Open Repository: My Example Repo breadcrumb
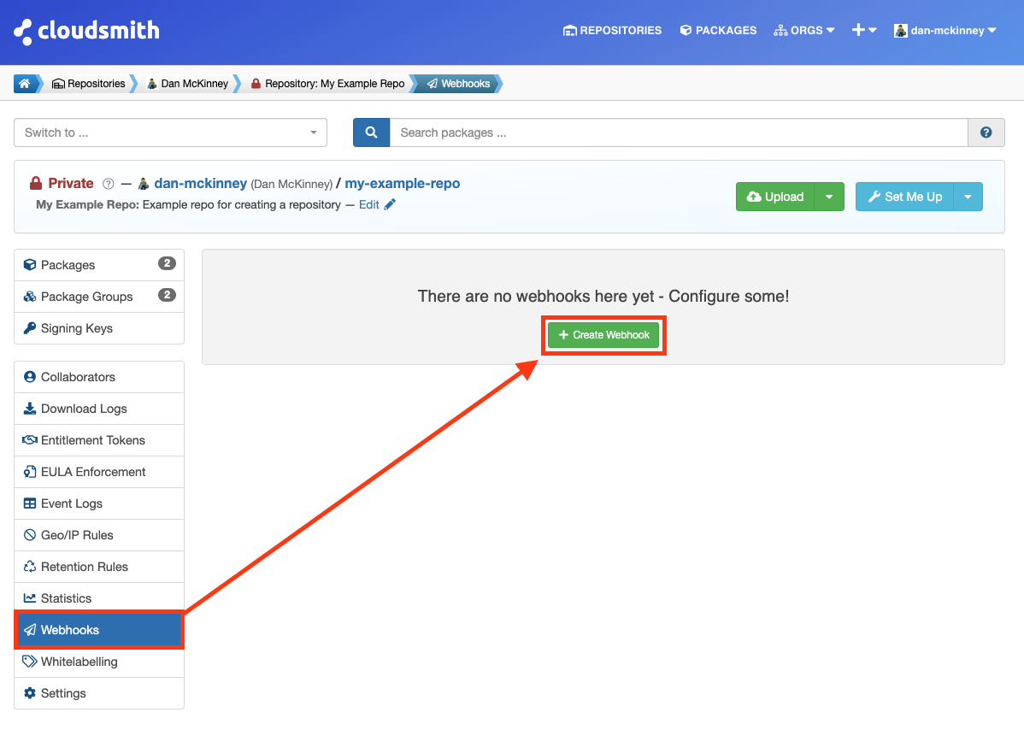The width and height of the screenshot is (1024, 730). point(328,84)
